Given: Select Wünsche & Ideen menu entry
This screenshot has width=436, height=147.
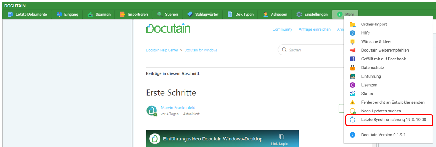Looking at the screenshot, I should pyautogui.click(x=388, y=41).
